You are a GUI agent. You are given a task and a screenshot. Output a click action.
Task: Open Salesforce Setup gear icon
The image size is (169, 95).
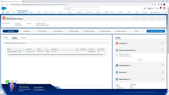[158, 8]
